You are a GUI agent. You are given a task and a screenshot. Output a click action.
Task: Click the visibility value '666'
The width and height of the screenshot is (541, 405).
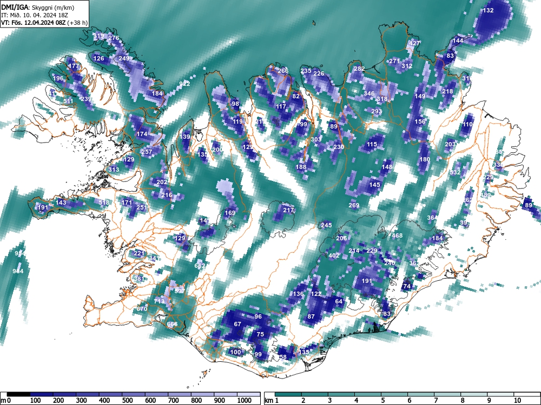click(x=172, y=324)
